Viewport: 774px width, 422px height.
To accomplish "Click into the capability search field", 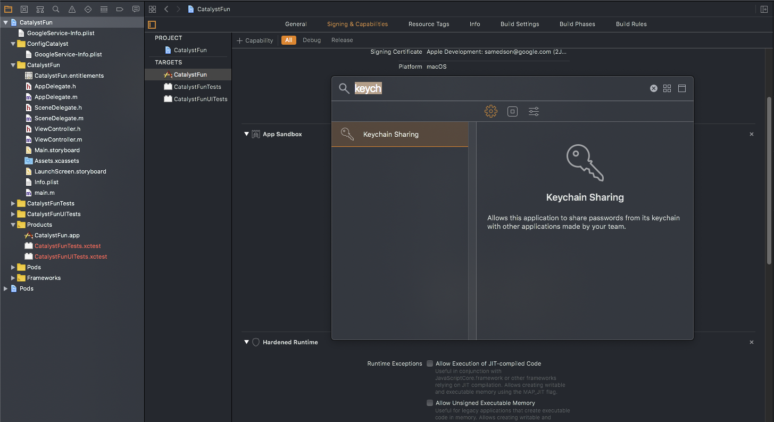I will 500,88.
